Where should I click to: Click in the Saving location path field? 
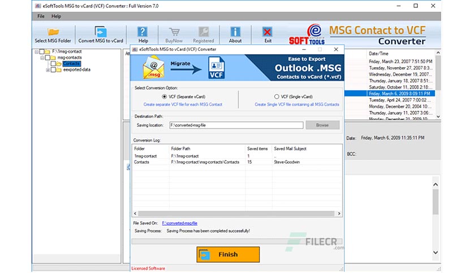[x=236, y=125]
